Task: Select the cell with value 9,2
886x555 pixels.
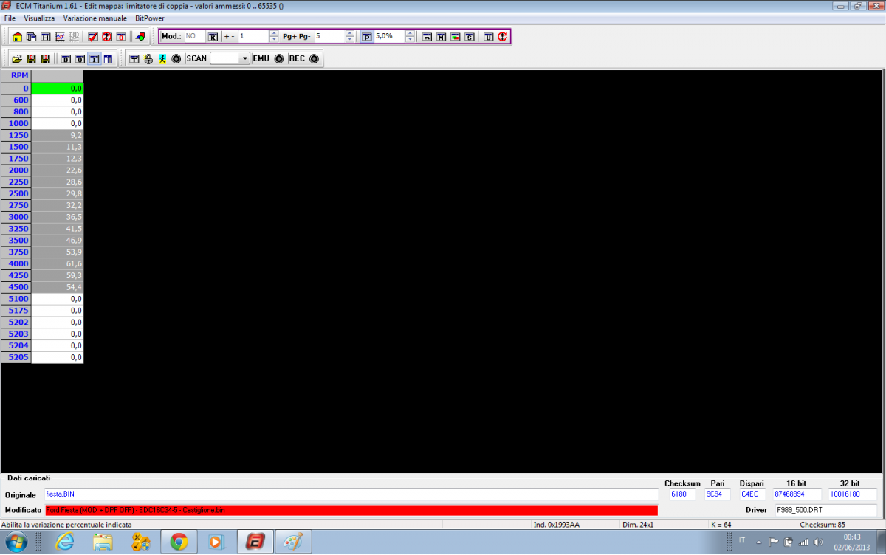Action: [58, 135]
